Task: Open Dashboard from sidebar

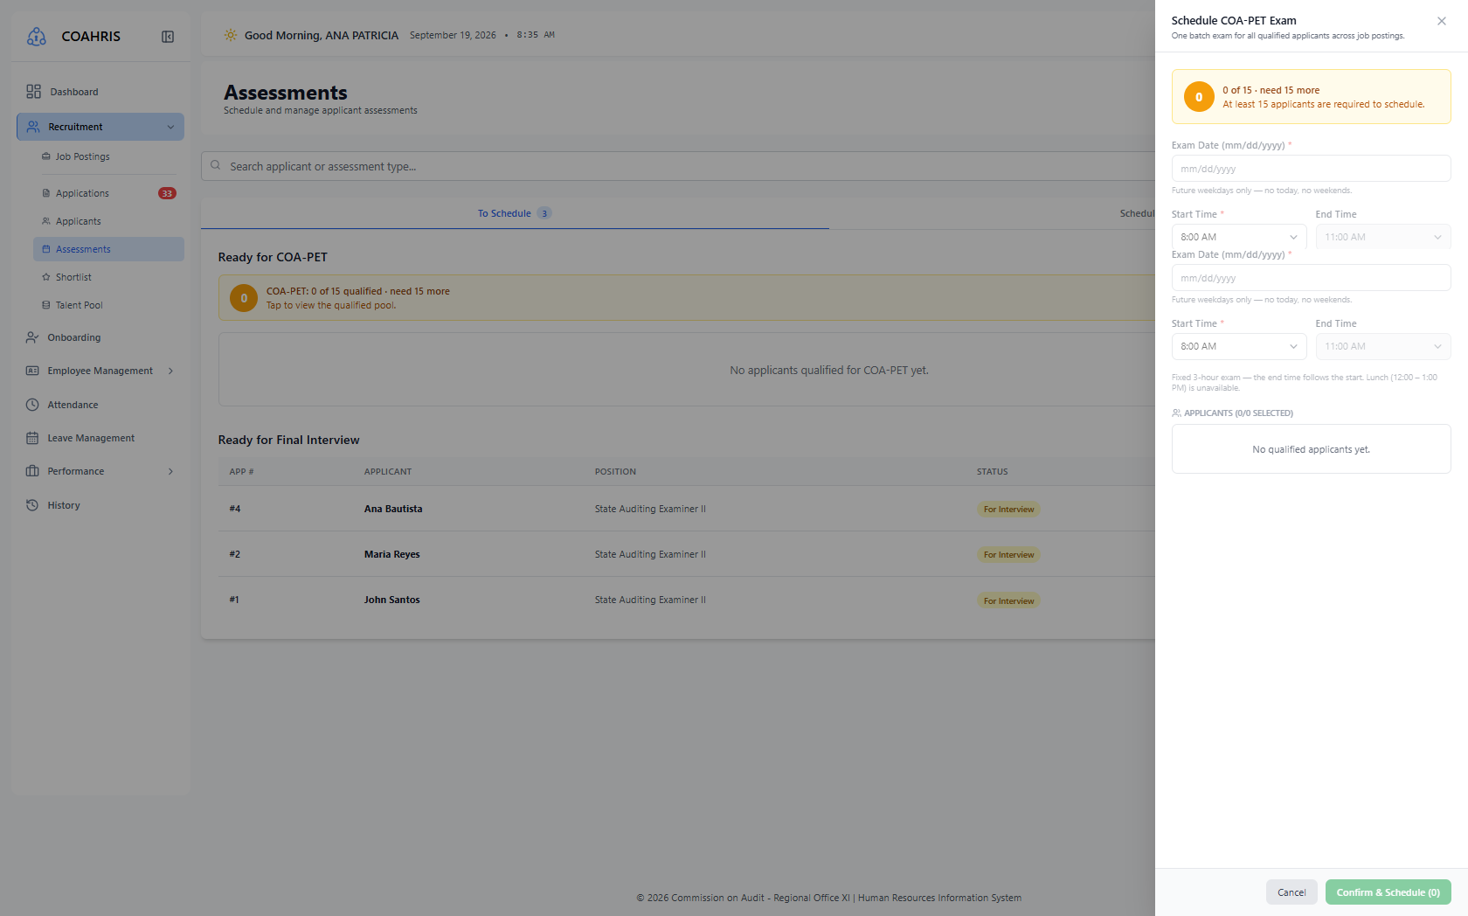Action: click(100, 92)
